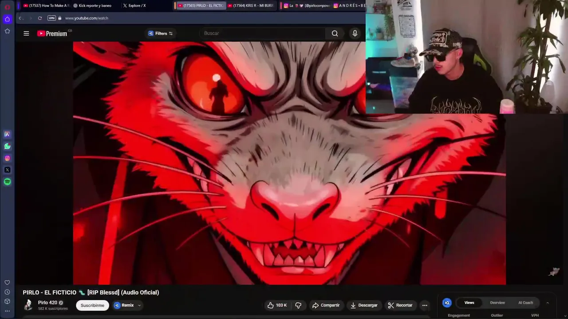
Task: Switch to 'Kick reporte y baneo' tab
Action: click(95, 6)
